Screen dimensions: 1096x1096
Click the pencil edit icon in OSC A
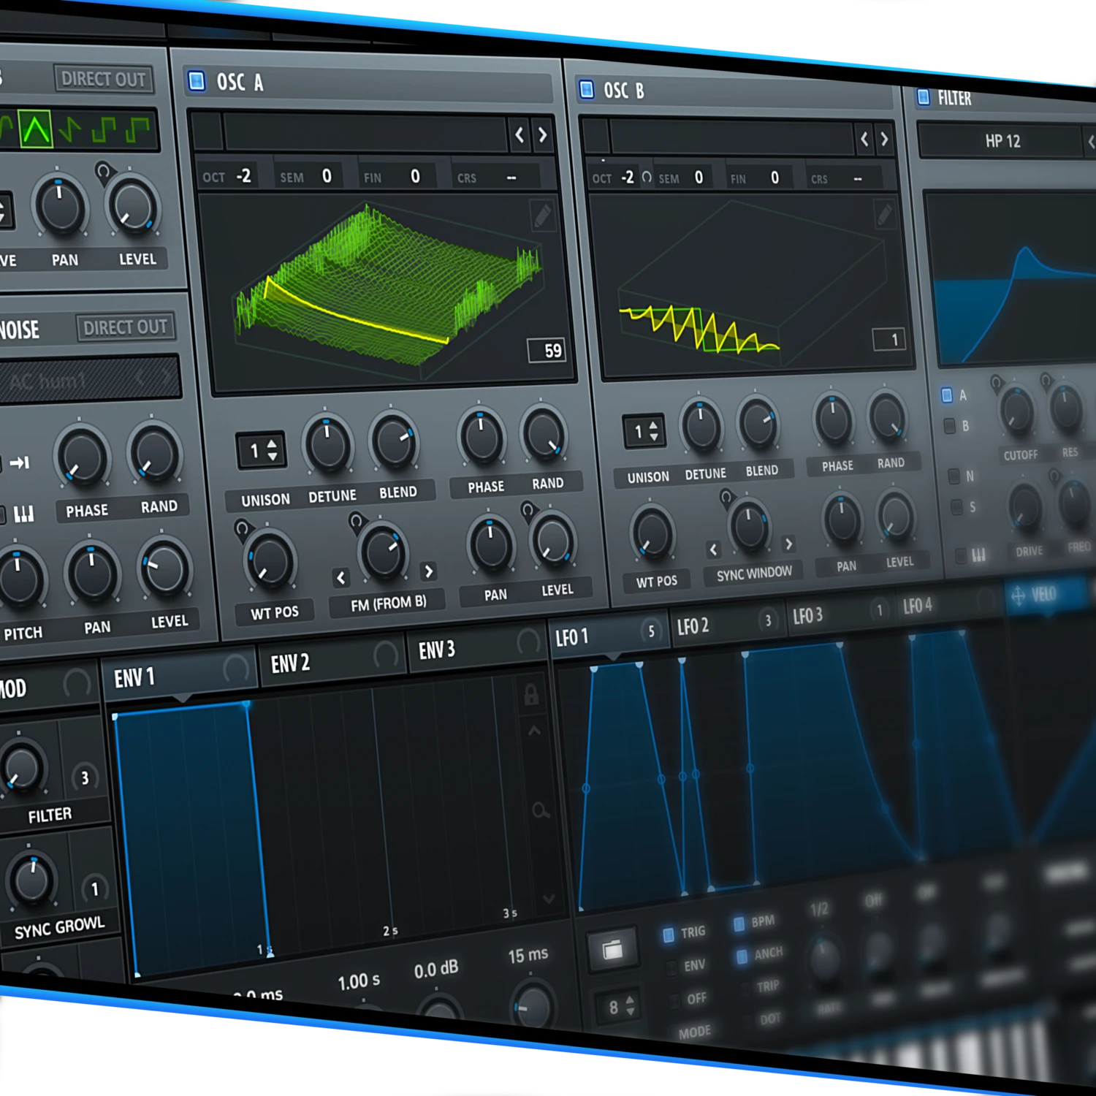[x=542, y=216]
